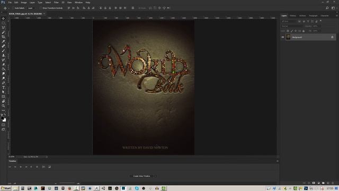Screen dimensions: 339x191
Task: Open the layer Fill dropdown
Action: coord(317,31)
